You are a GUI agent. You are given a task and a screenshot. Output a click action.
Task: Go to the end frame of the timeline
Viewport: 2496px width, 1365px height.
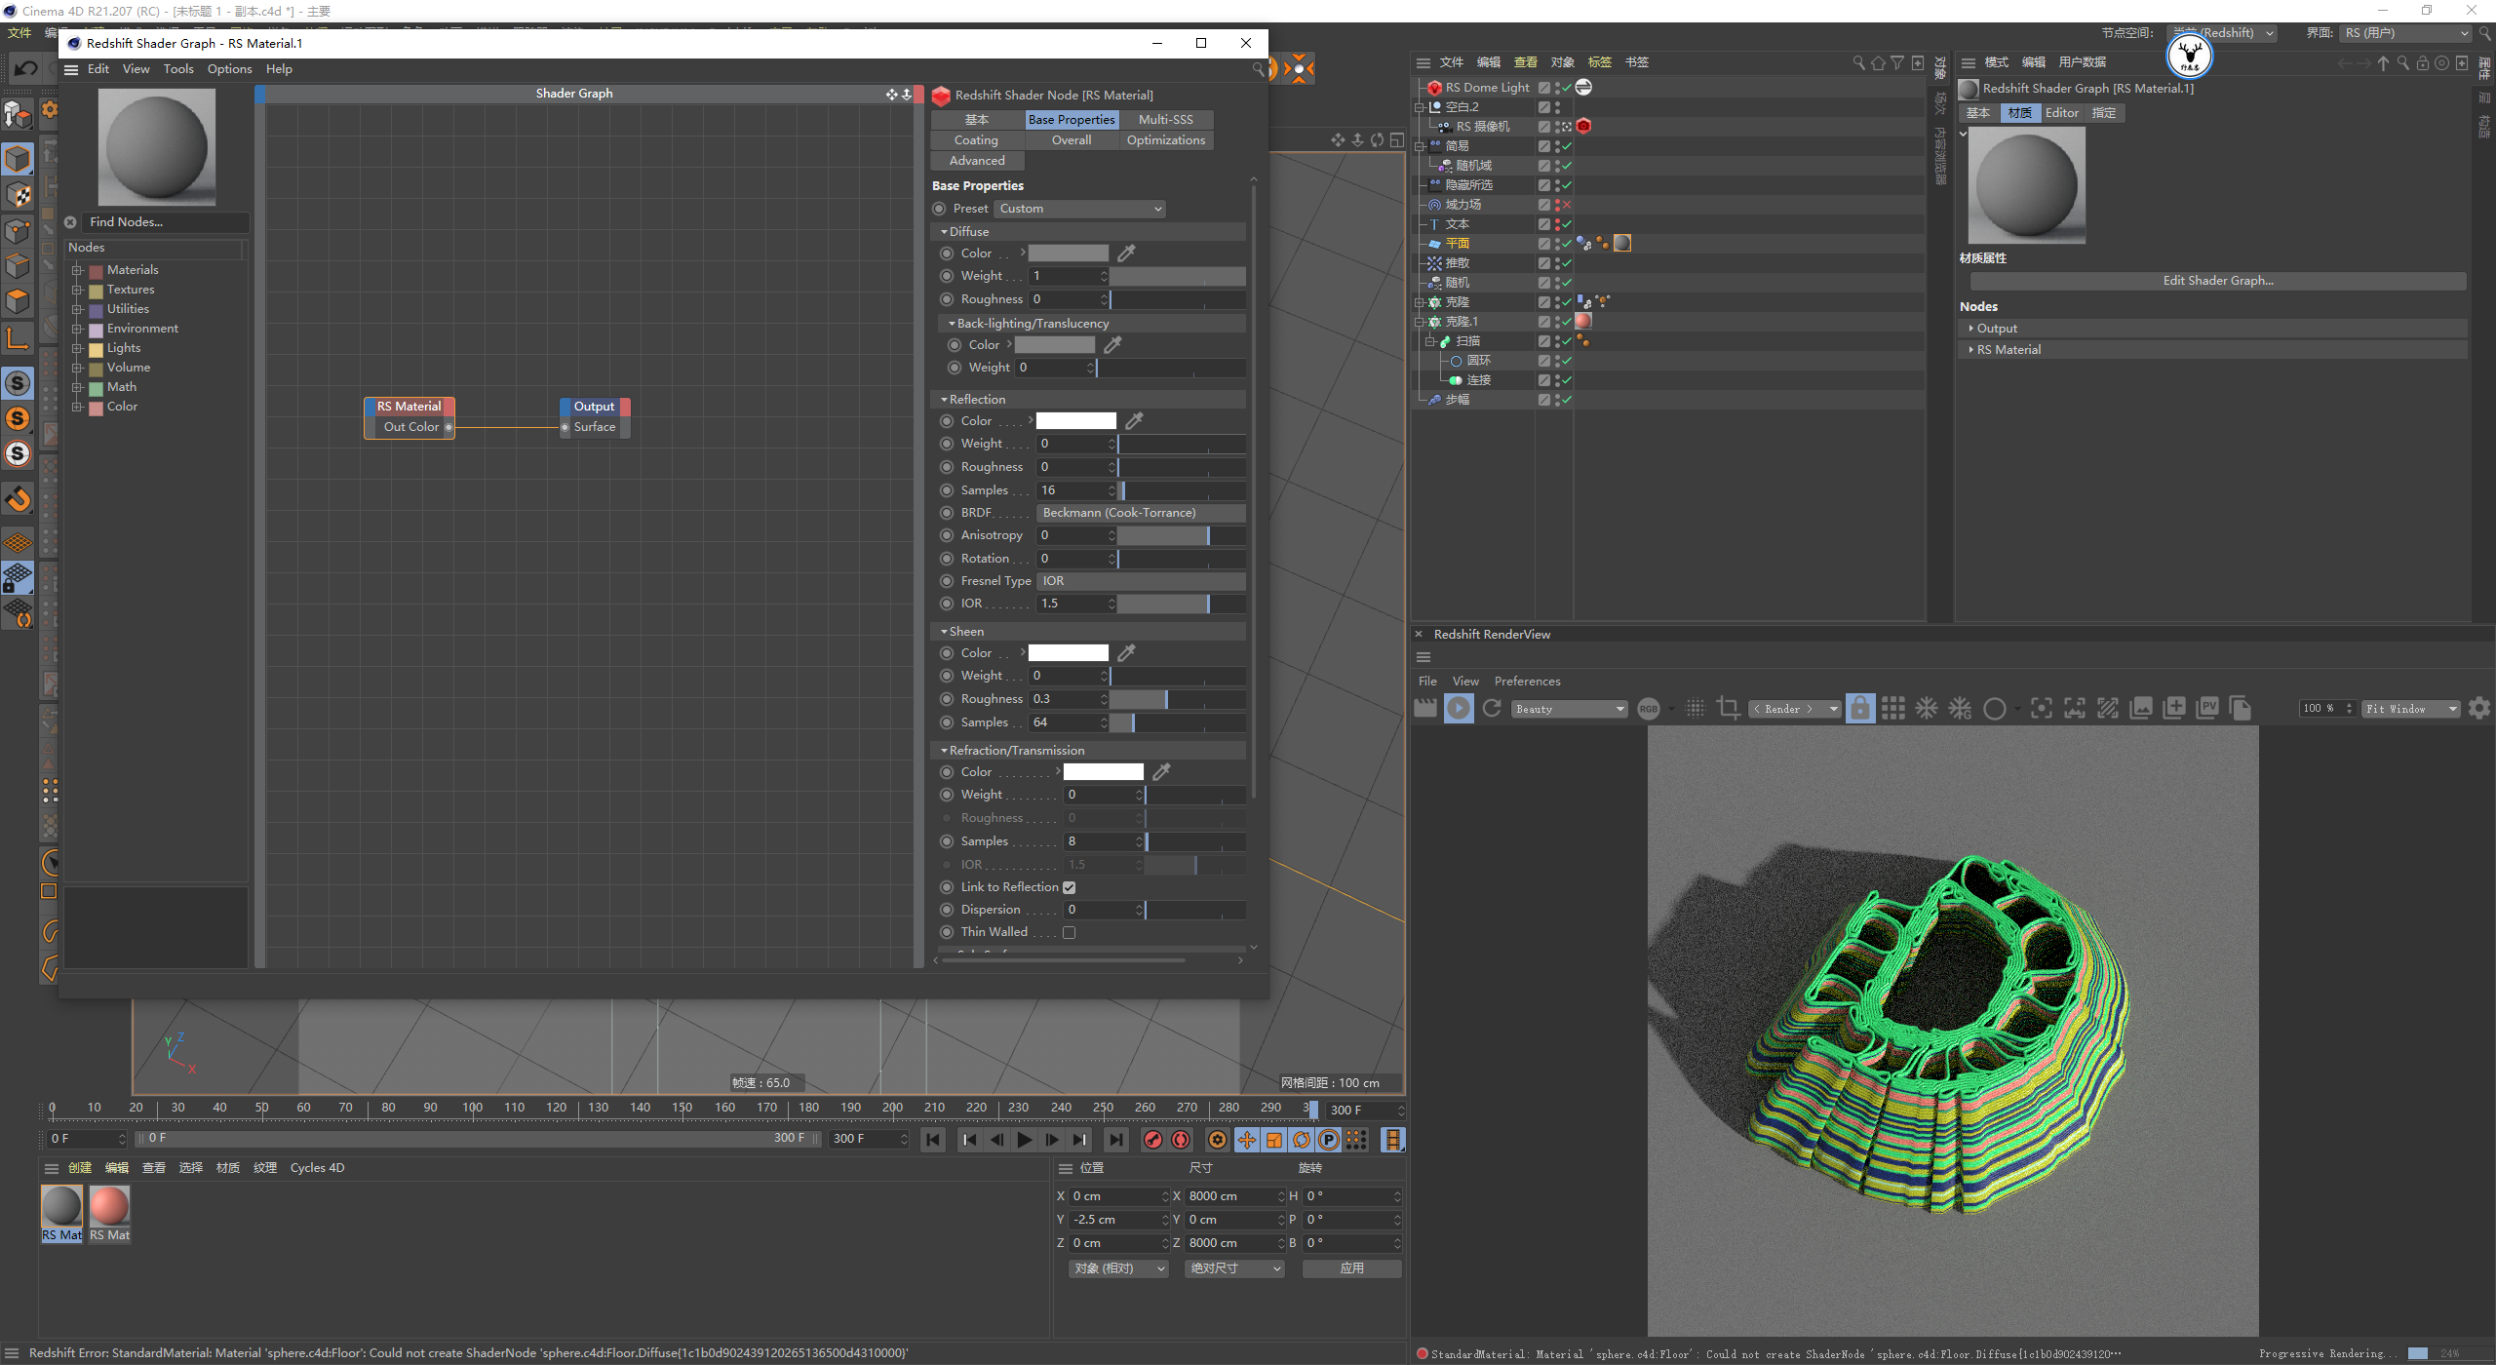click(1115, 1140)
